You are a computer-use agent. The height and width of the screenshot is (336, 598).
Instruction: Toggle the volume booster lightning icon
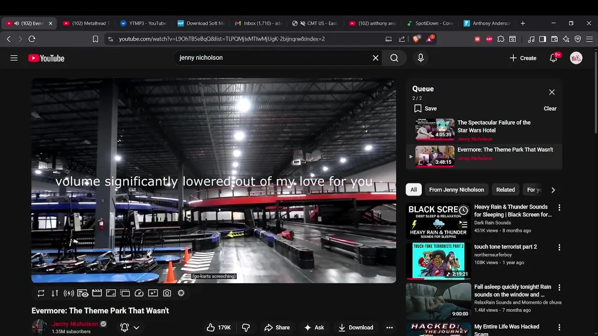point(69,293)
